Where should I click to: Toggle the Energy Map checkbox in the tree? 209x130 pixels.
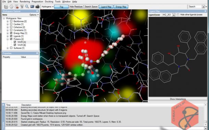point(11,33)
